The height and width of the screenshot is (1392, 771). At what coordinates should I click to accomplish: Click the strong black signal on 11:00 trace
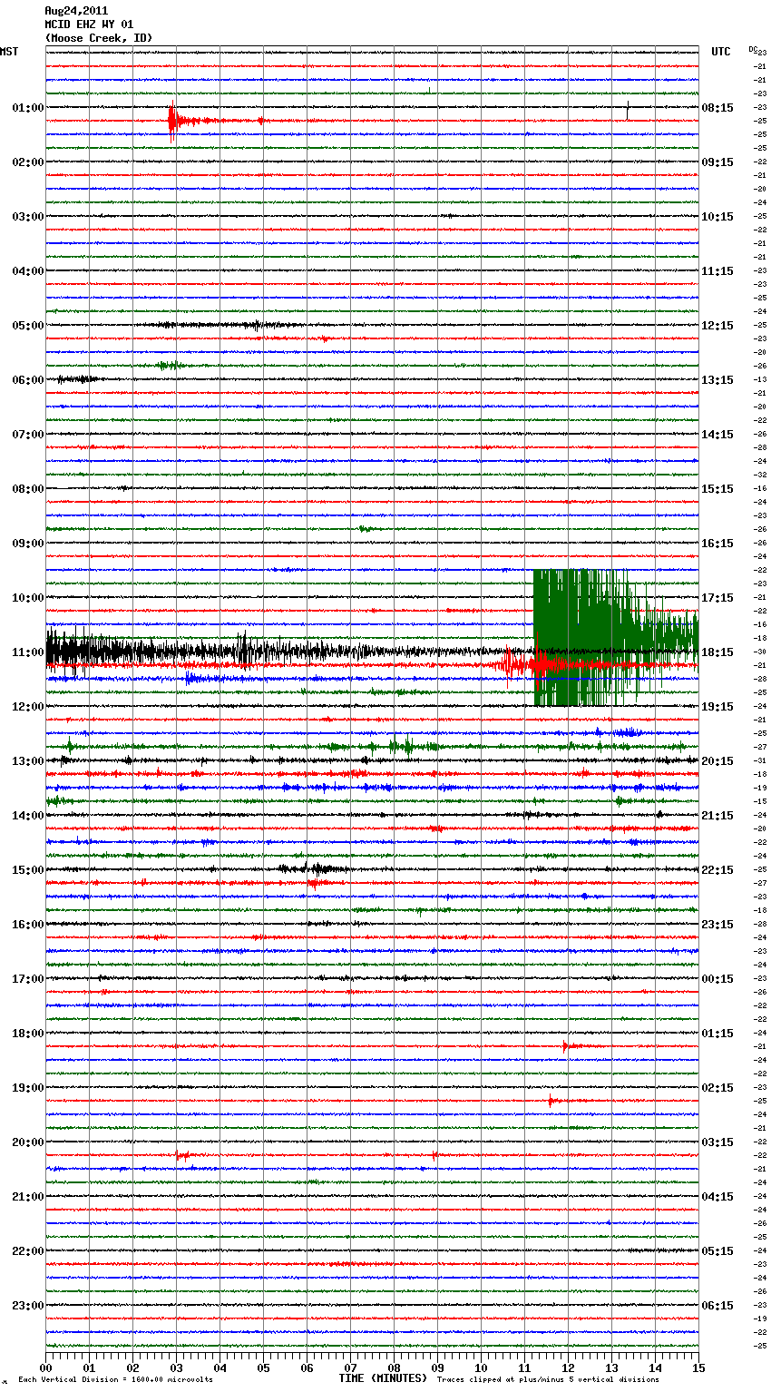click(154, 651)
